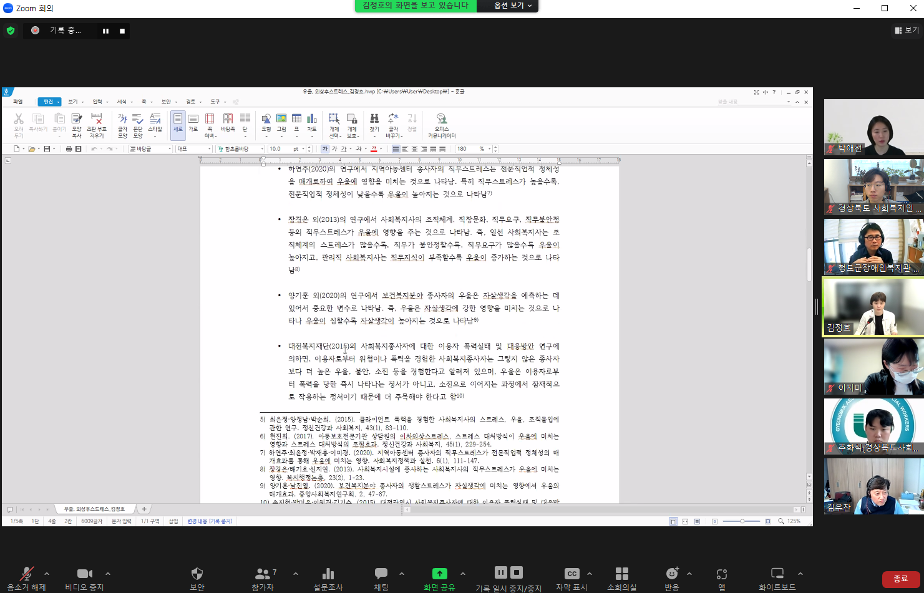Click the 반응 reactions button
Image resolution: width=924 pixels, height=593 pixels.
(672, 579)
